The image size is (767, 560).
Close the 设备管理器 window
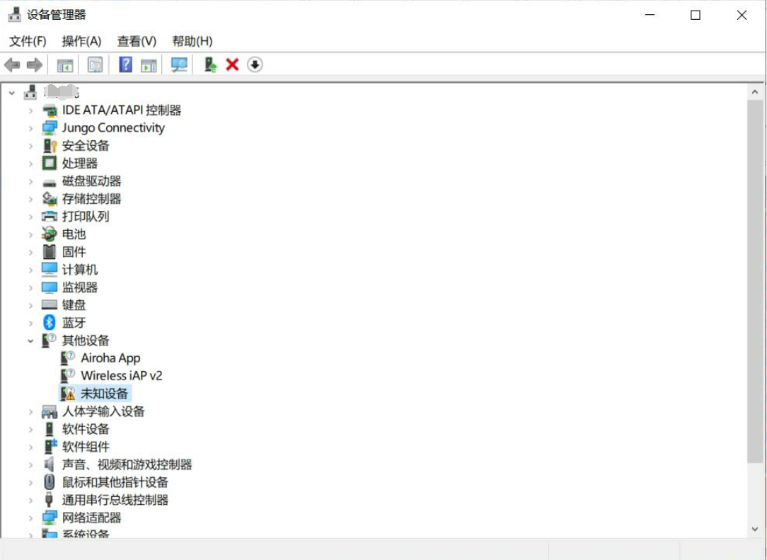[742, 15]
